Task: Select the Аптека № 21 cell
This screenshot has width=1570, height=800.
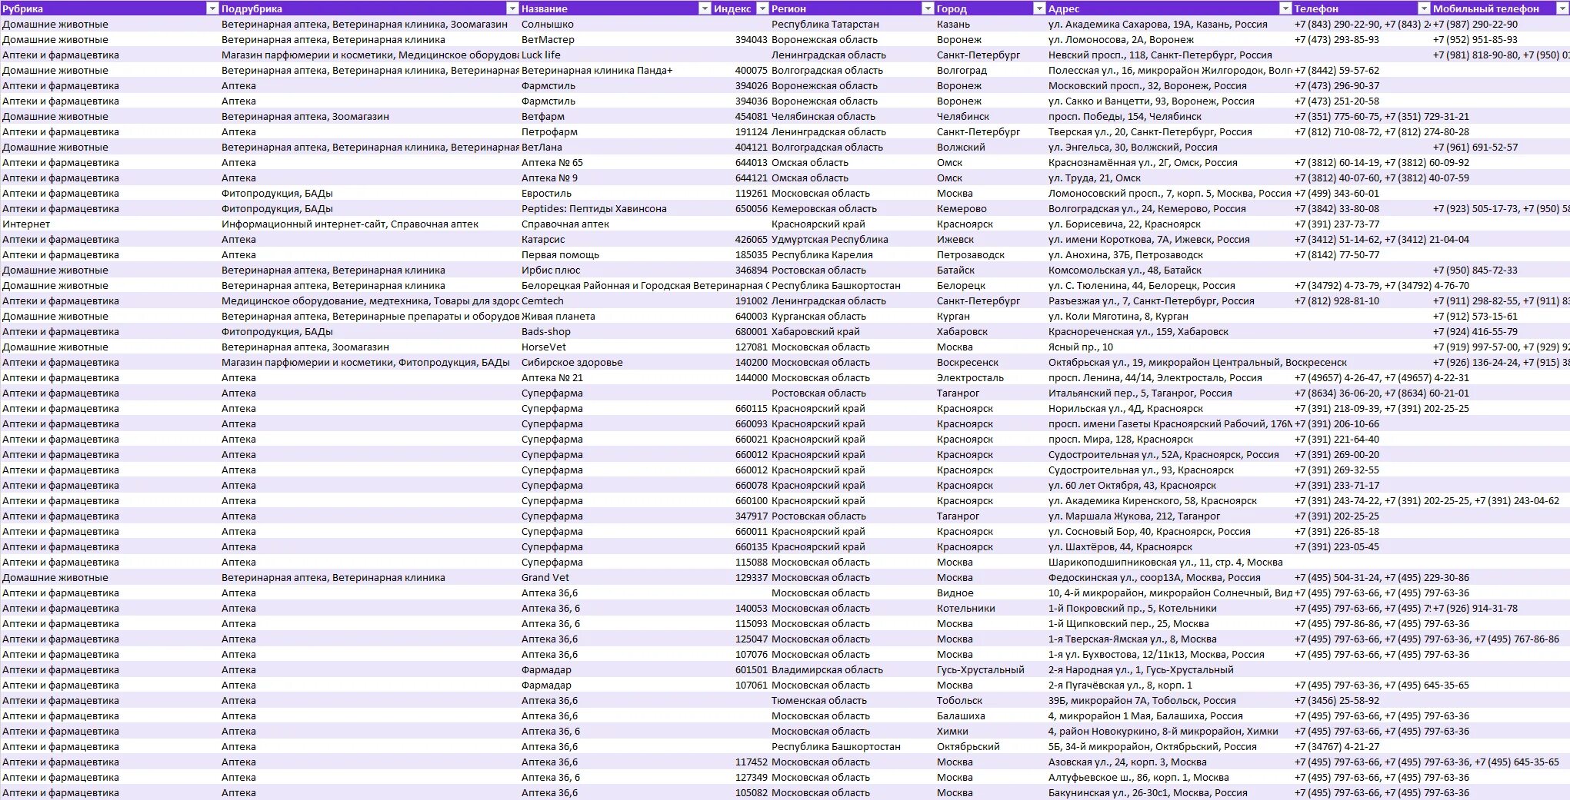Action: pos(615,377)
